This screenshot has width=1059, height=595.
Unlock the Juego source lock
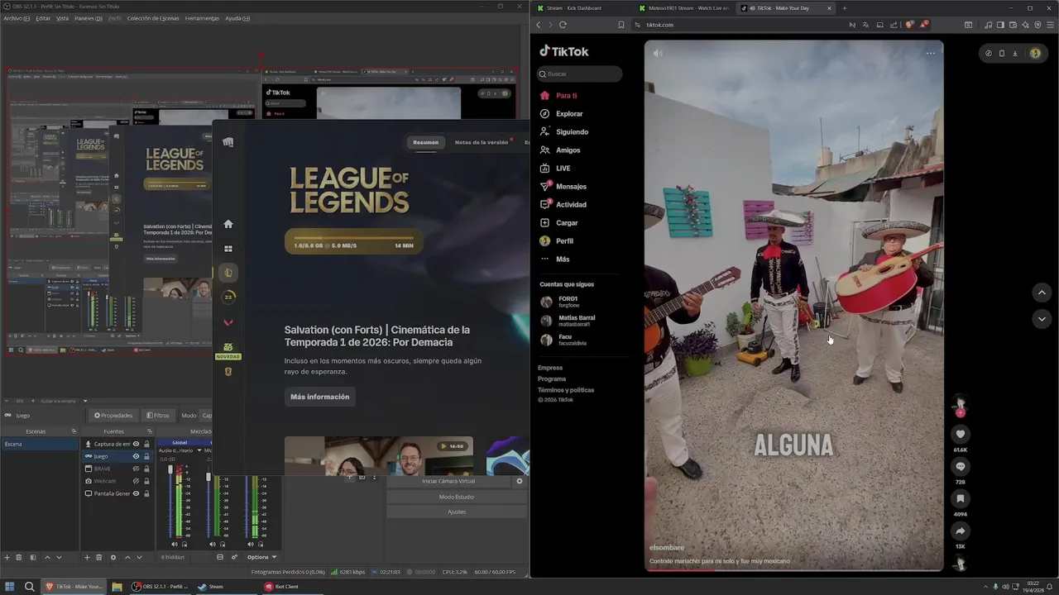tap(147, 456)
